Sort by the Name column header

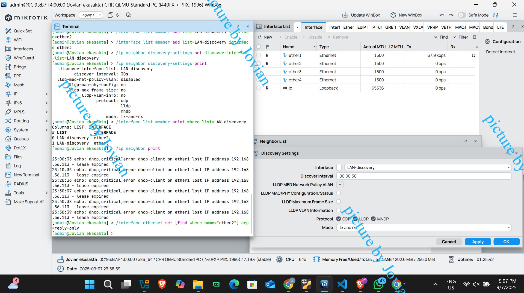coord(298,47)
